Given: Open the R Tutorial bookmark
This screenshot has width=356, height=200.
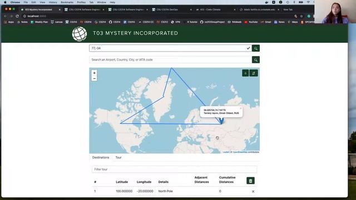Looking at the screenshot, I should [190, 22].
